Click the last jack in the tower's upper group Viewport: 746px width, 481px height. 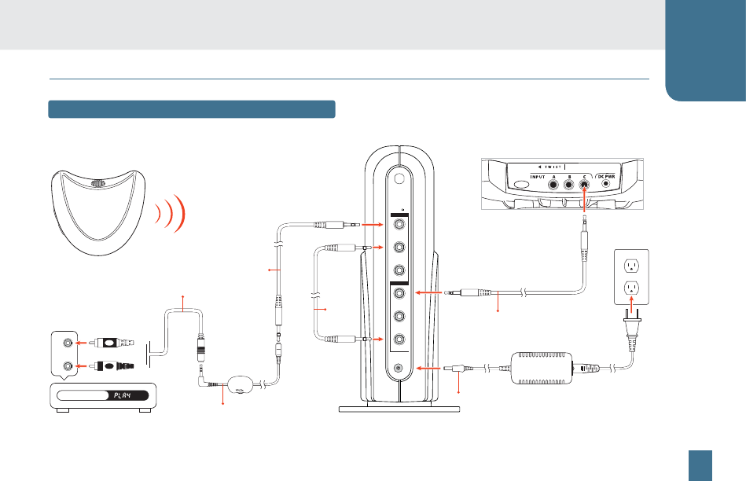click(x=399, y=270)
